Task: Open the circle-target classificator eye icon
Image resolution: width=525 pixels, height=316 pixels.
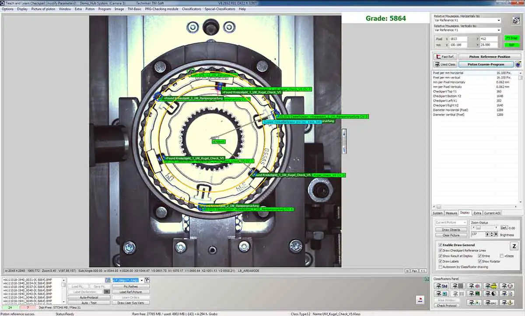Action: [507, 286]
